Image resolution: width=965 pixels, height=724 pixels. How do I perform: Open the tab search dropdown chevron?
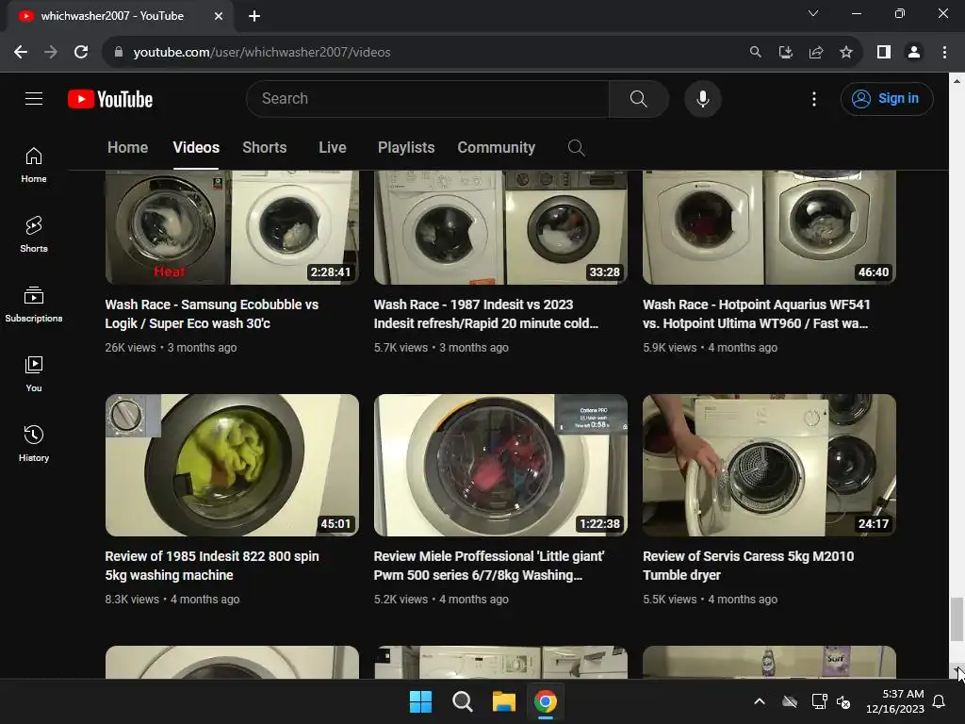[x=812, y=13]
